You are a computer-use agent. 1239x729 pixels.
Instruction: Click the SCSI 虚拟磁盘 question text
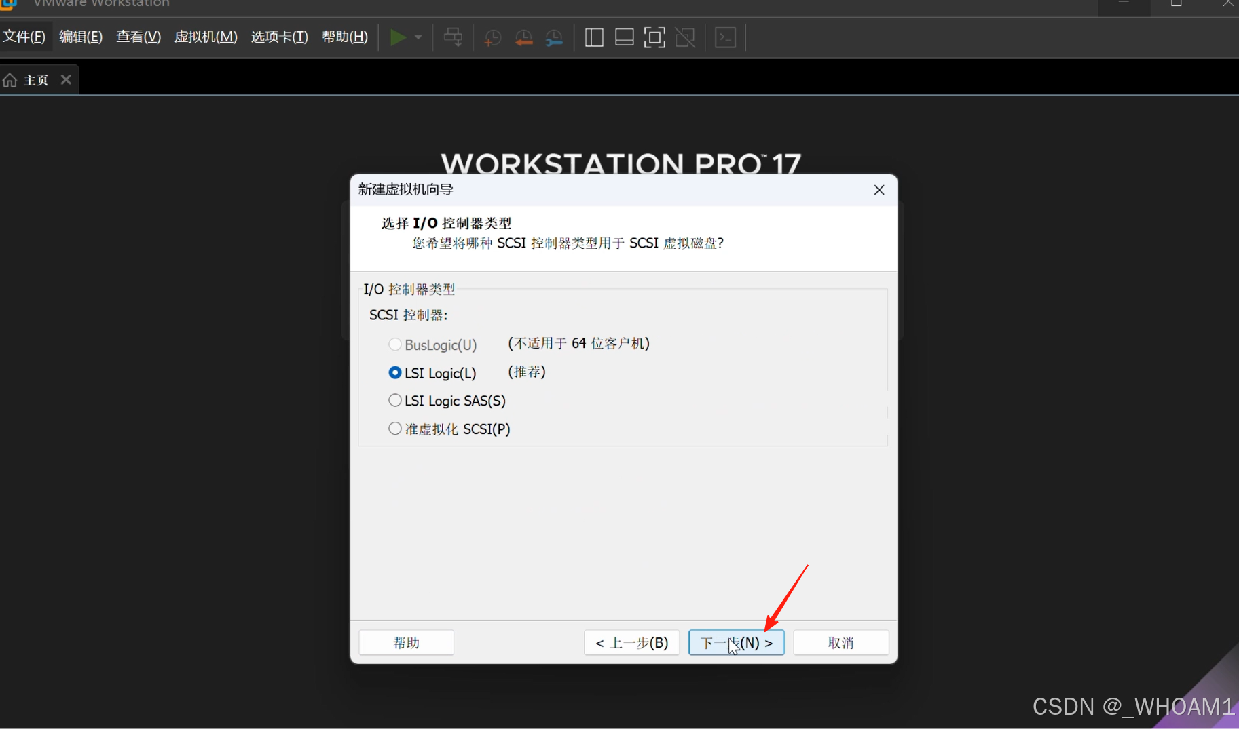point(568,243)
